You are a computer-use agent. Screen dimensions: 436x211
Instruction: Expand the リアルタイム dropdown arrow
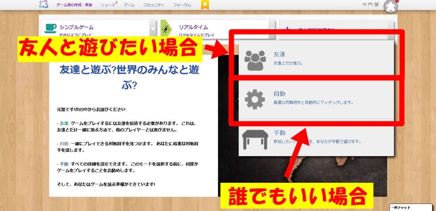[272, 29]
